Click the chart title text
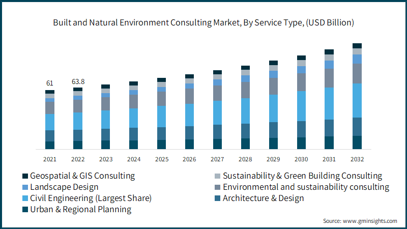 pyautogui.click(x=203, y=22)
